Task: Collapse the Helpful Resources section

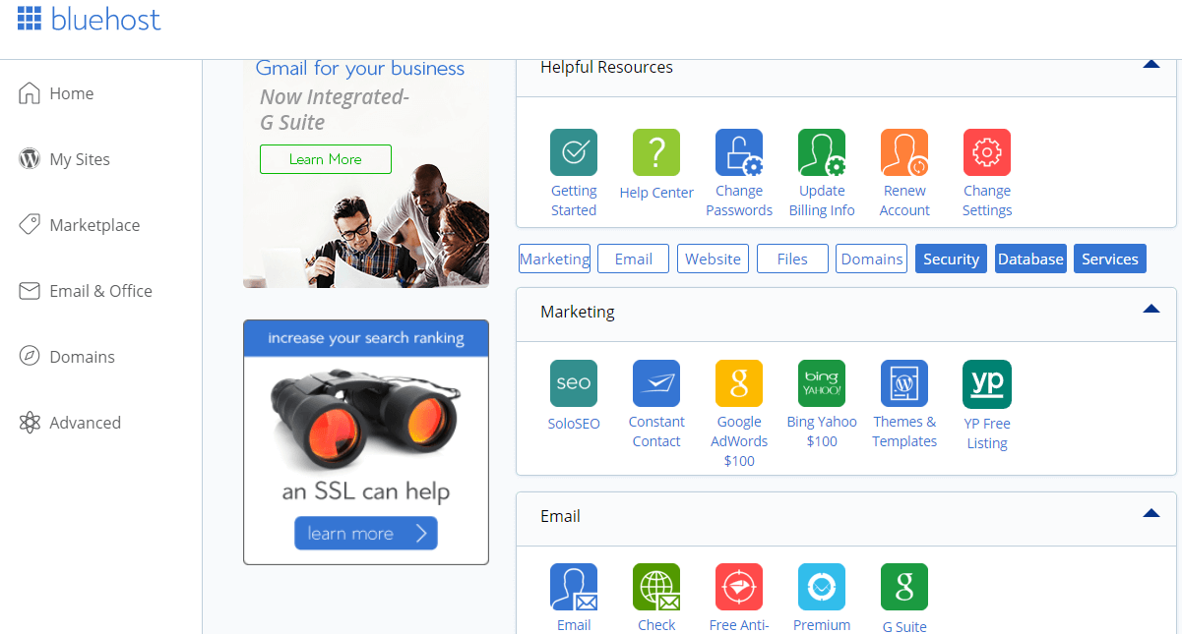Action: pyautogui.click(x=1151, y=65)
